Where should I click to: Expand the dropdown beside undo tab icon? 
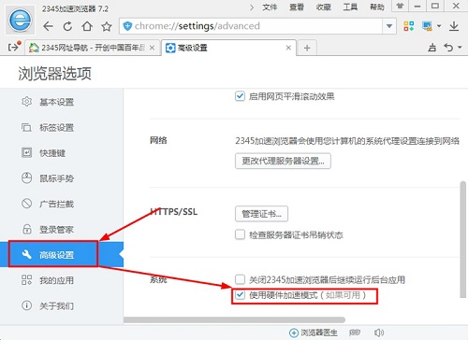[x=460, y=48]
